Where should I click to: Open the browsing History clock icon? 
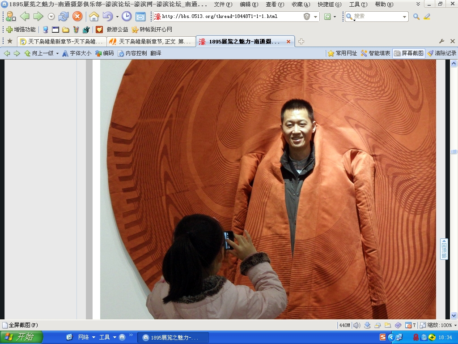[x=127, y=17]
